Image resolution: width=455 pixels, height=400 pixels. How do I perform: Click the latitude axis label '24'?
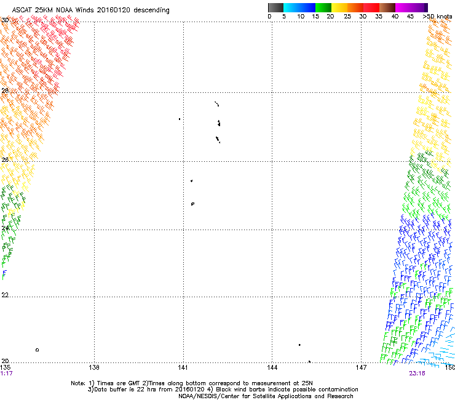[x=5, y=228]
